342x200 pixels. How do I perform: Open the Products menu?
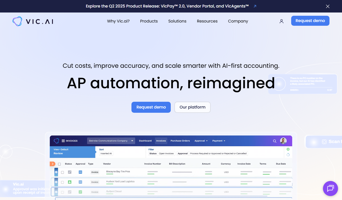coord(149,21)
